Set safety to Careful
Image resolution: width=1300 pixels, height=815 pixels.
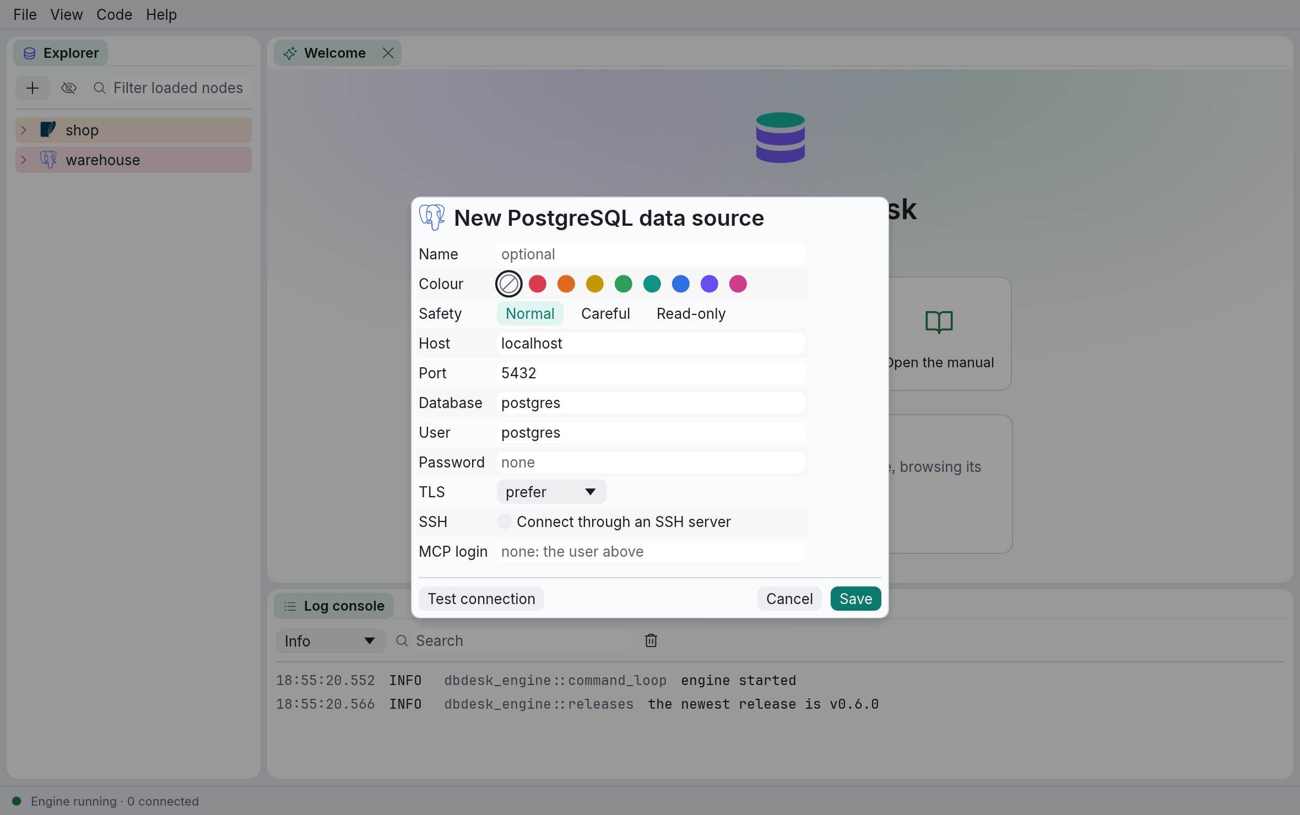click(x=605, y=313)
